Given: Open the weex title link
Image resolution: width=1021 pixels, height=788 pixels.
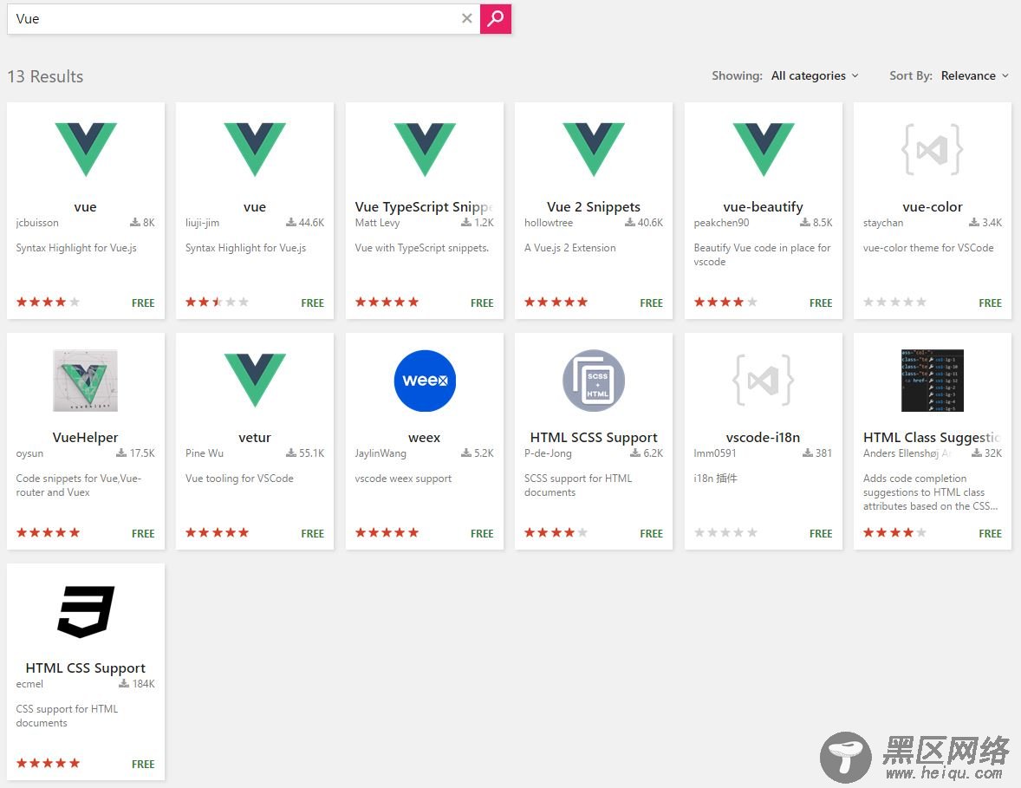Looking at the screenshot, I should click(x=425, y=437).
